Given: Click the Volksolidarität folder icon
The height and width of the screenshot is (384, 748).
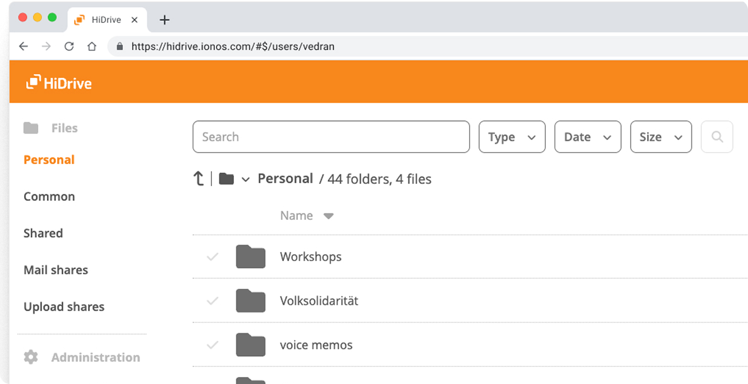Looking at the screenshot, I should [x=250, y=300].
